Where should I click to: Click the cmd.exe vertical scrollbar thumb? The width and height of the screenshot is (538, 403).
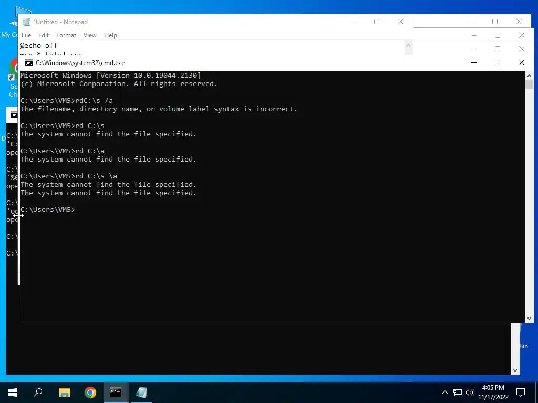(529, 84)
